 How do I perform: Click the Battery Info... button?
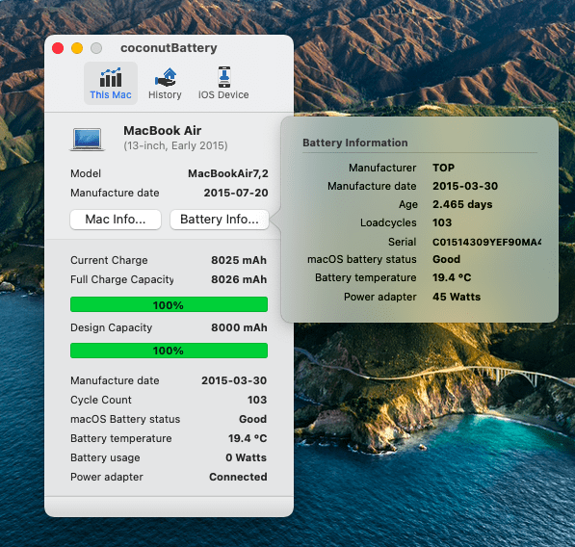220,220
